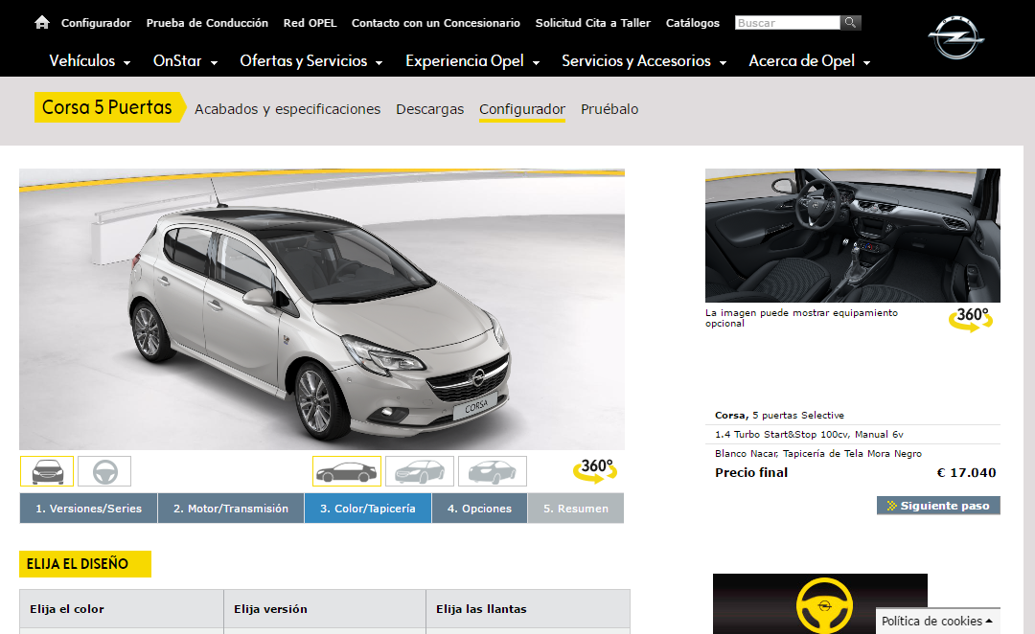
Task: Open the Acabados y especificaciones link
Action: coord(287,109)
